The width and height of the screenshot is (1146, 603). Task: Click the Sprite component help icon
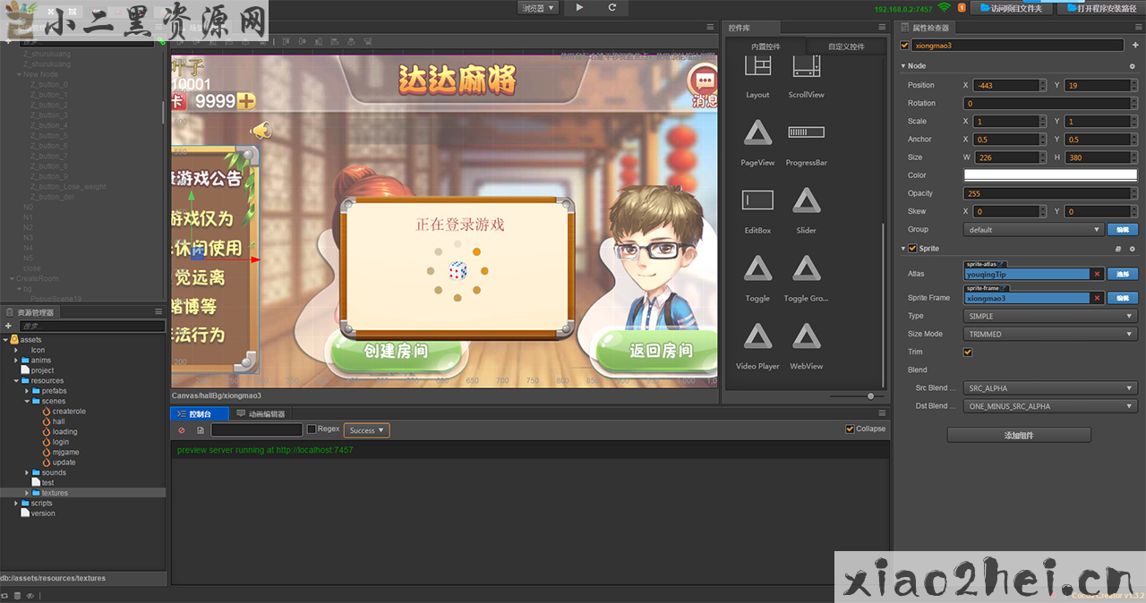coord(1118,248)
